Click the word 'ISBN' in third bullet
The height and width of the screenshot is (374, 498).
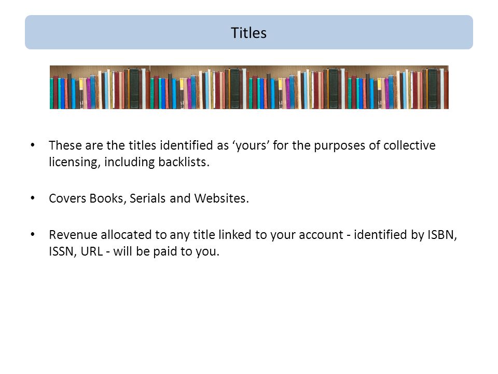(441, 235)
